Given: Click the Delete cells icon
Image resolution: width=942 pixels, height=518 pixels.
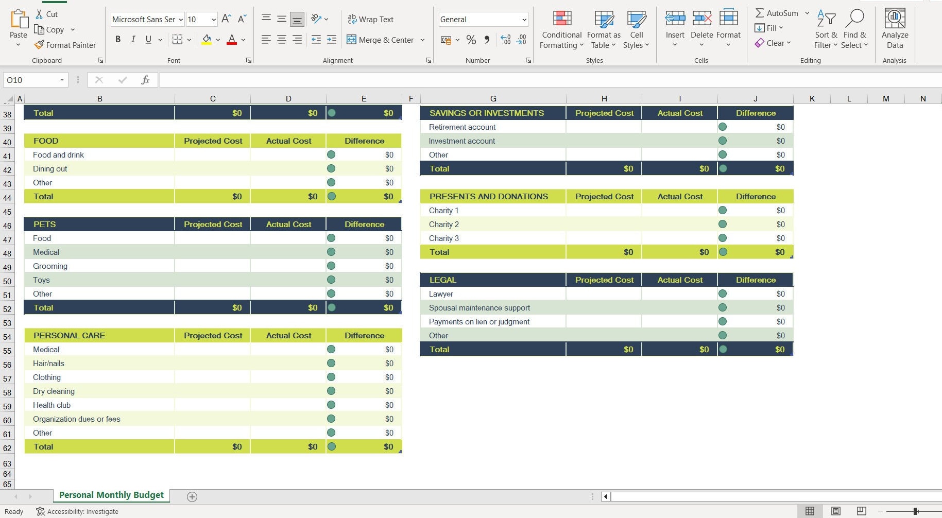Looking at the screenshot, I should click(701, 19).
